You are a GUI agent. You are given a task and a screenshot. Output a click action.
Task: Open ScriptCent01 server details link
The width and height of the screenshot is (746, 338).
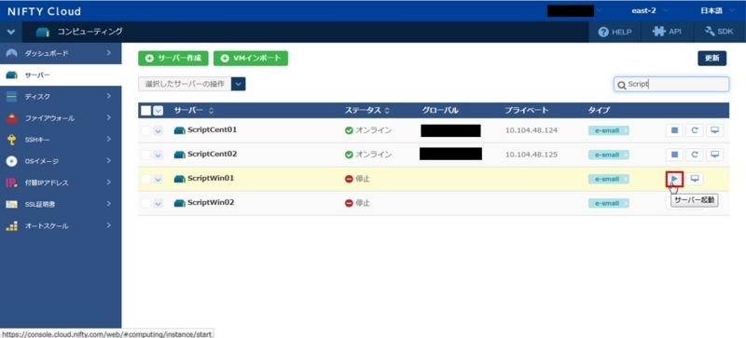pyautogui.click(x=213, y=129)
